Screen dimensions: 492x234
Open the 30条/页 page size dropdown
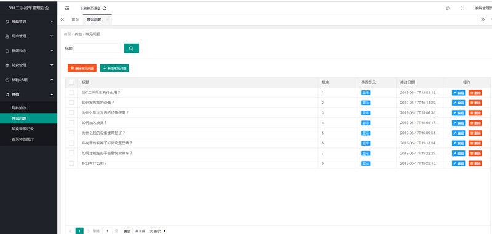(x=157, y=231)
